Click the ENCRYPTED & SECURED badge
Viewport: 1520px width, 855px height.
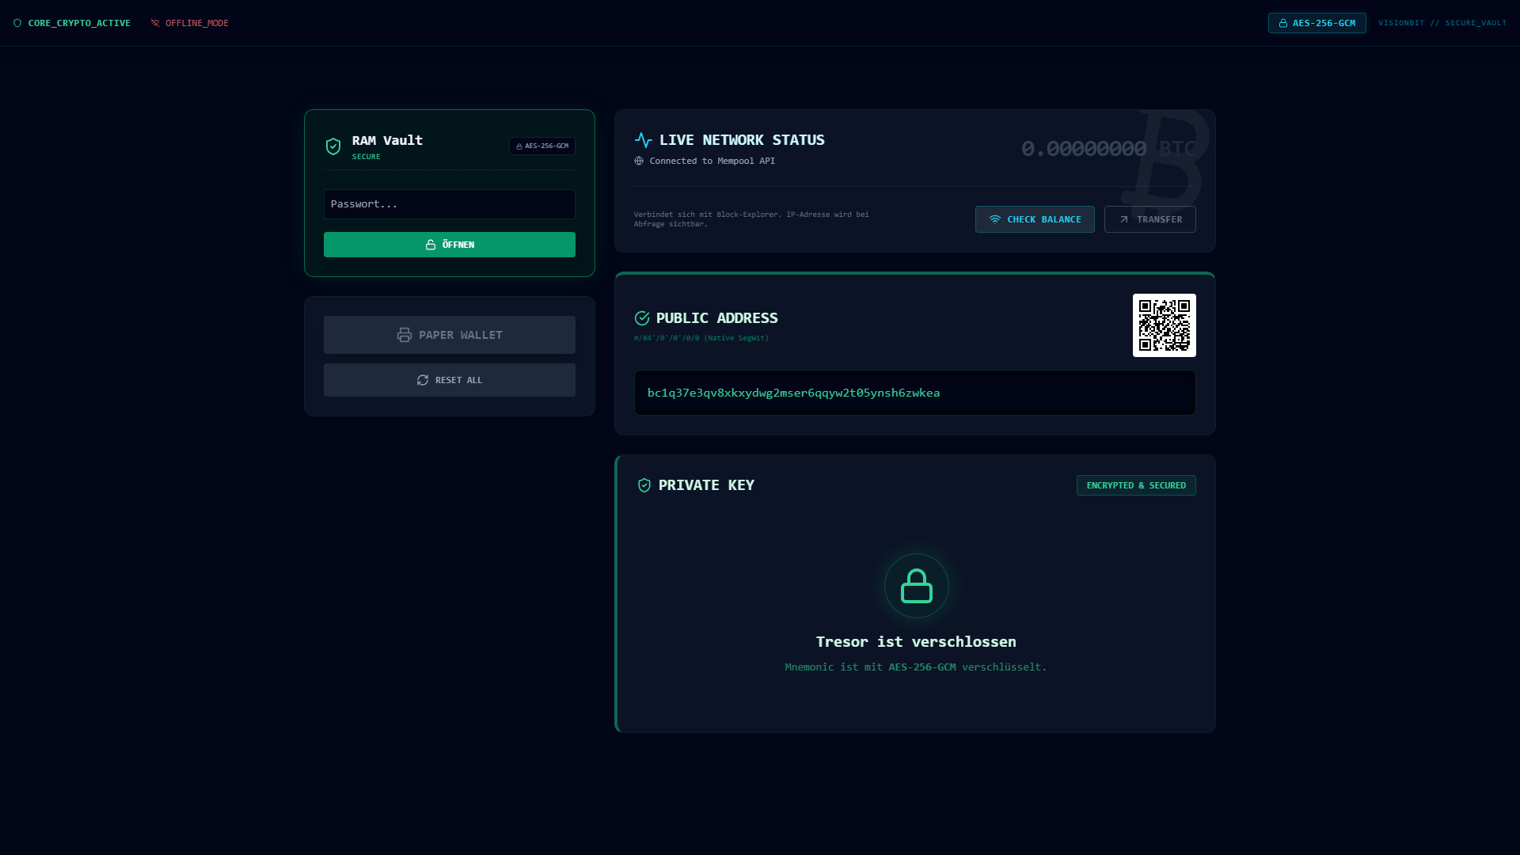tap(1136, 484)
